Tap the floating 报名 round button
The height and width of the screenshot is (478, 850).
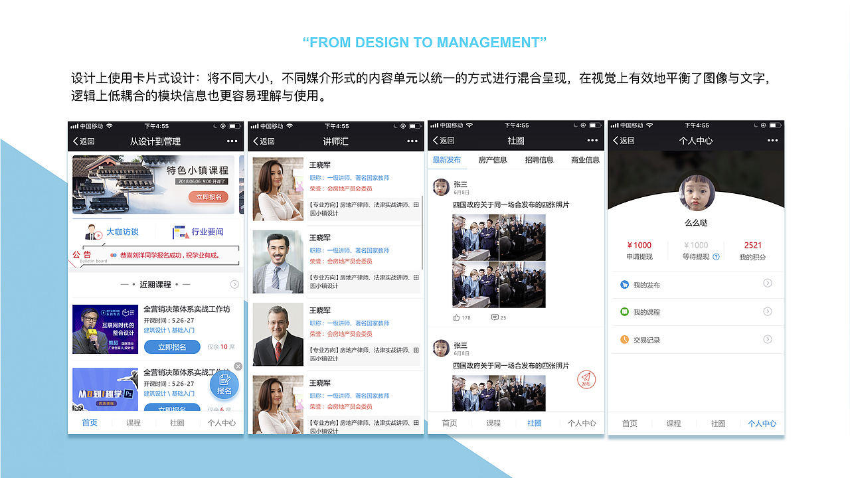pos(224,386)
